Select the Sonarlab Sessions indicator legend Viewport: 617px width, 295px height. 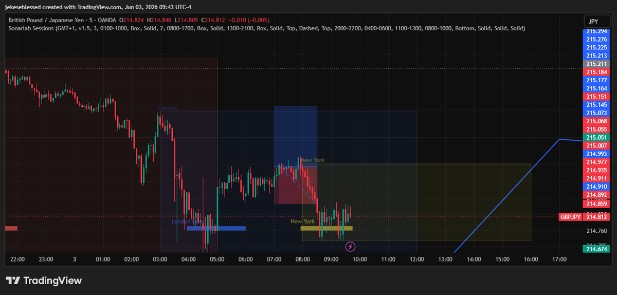point(267,28)
